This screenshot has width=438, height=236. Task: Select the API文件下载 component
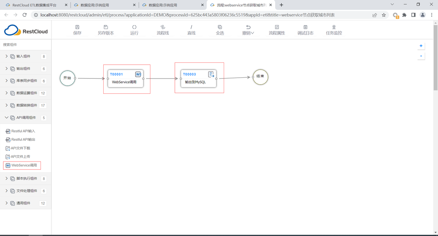tap(18, 148)
